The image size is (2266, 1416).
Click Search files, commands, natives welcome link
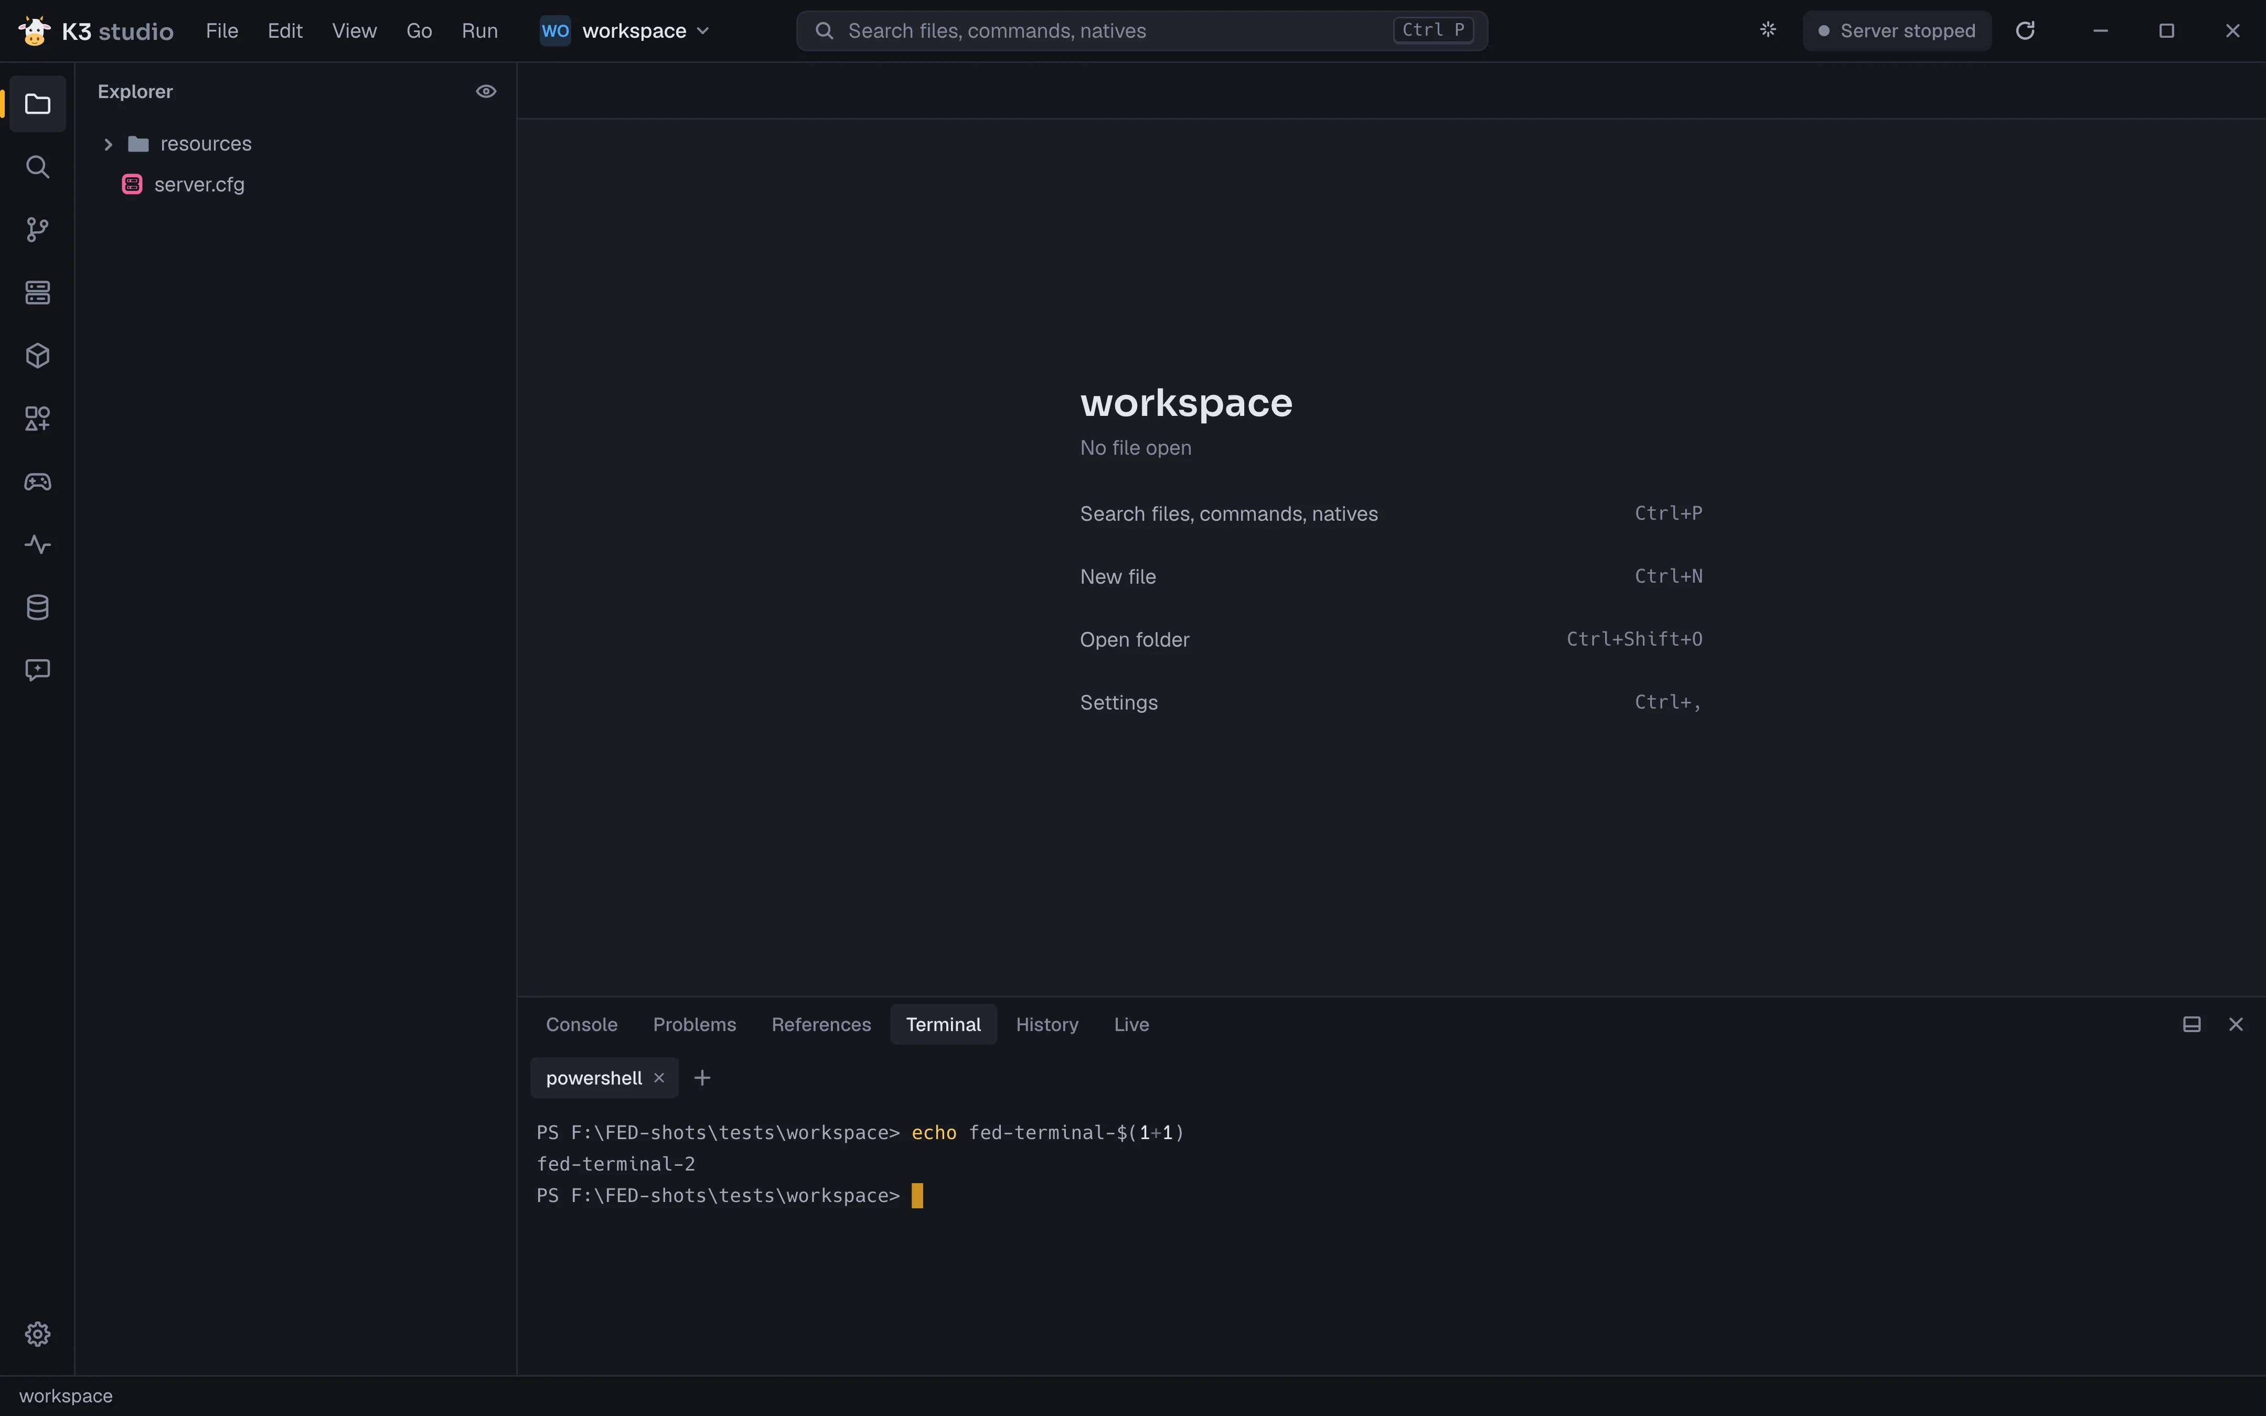(1392, 513)
